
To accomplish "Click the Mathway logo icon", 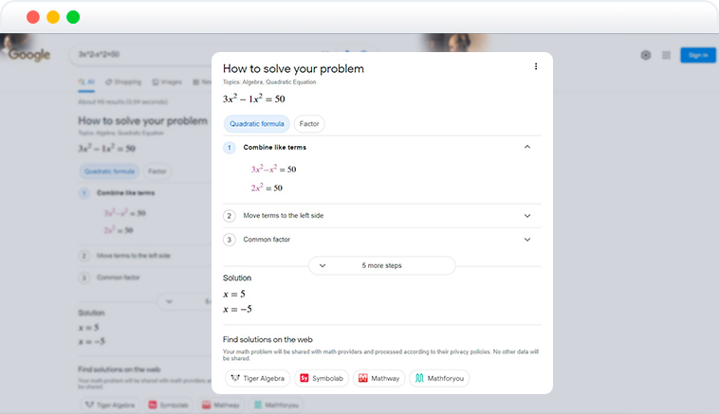I will click(x=363, y=378).
